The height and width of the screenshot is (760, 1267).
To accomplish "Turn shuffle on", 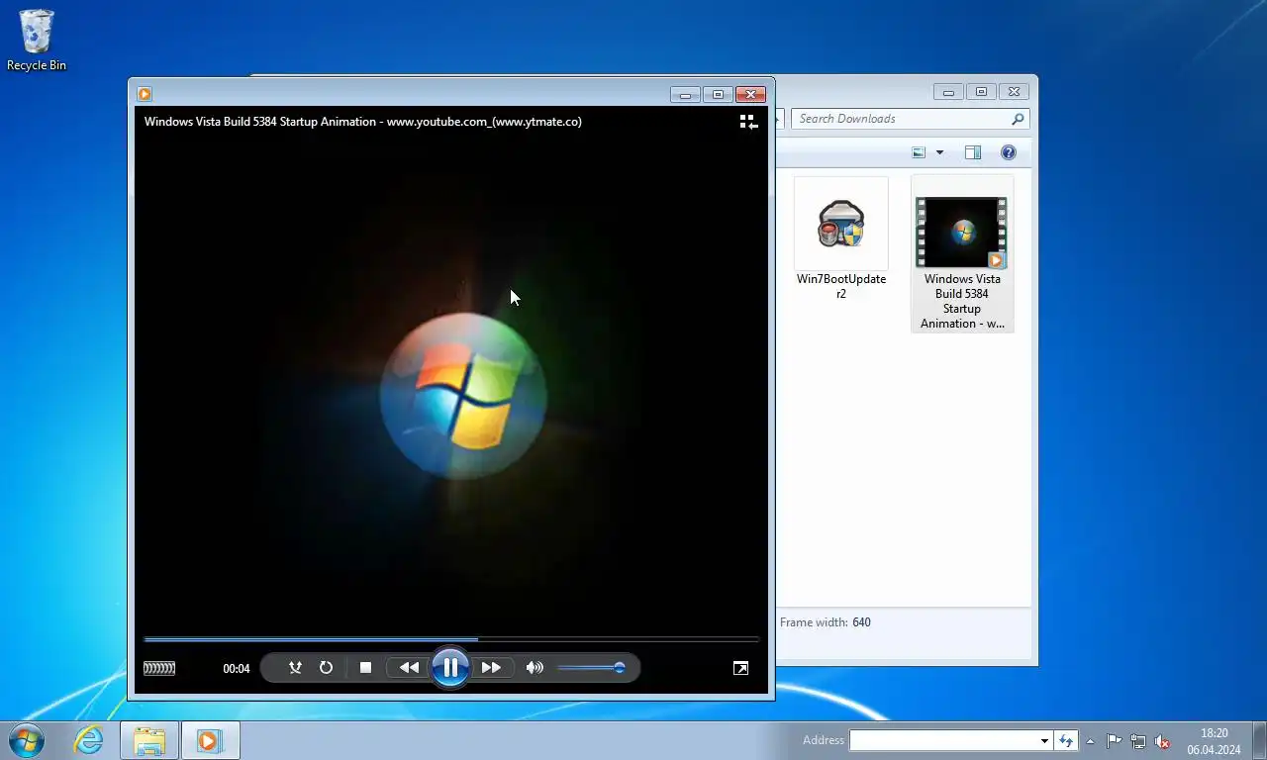I will [x=295, y=668].
